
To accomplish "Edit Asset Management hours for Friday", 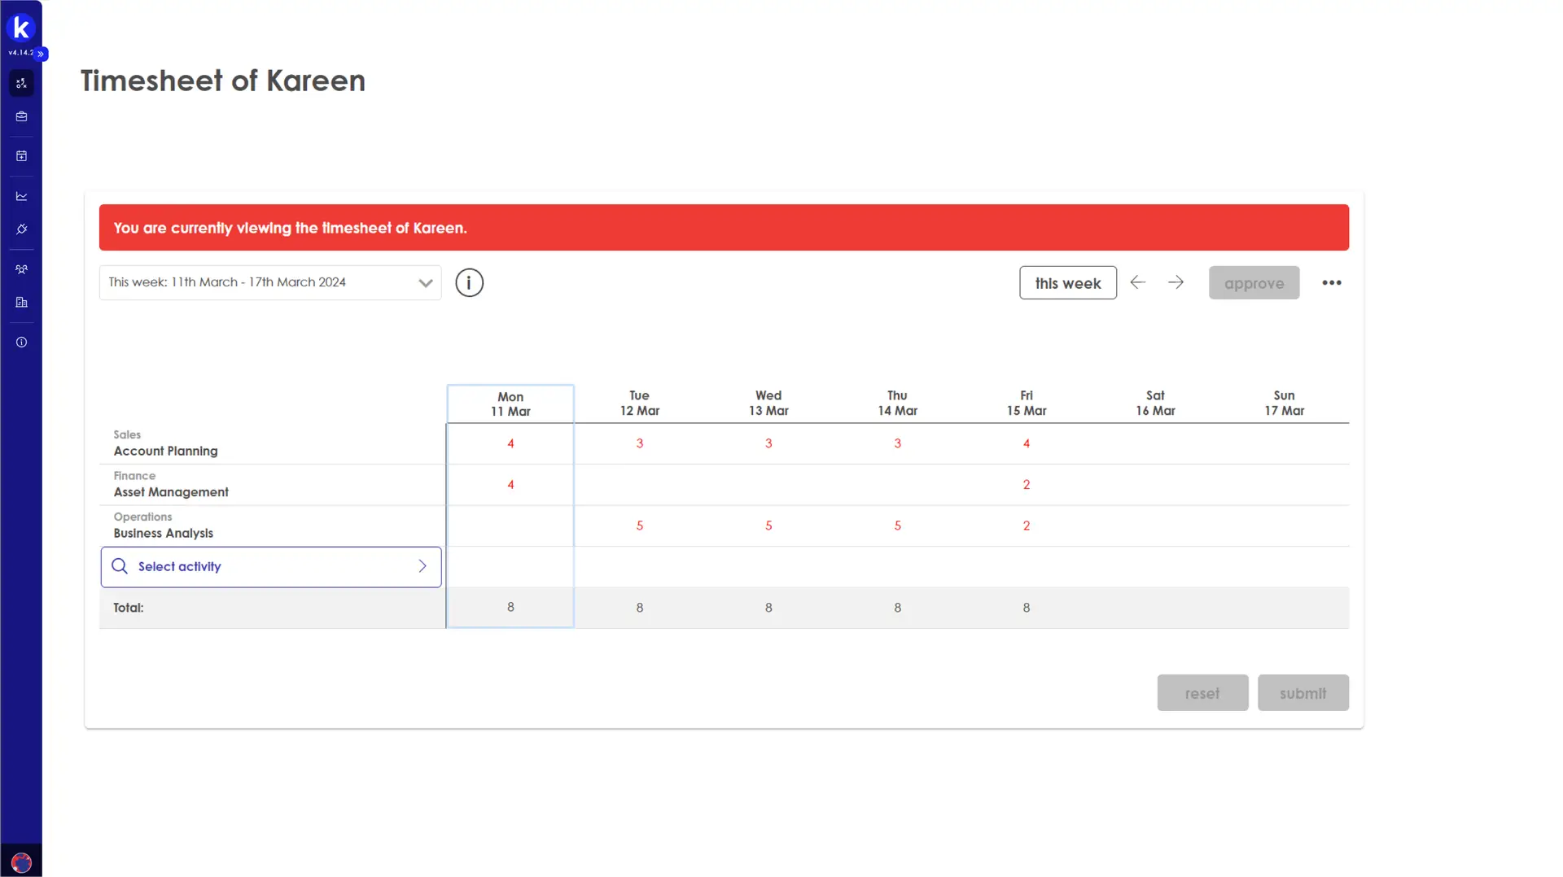I will (1026, 485).
